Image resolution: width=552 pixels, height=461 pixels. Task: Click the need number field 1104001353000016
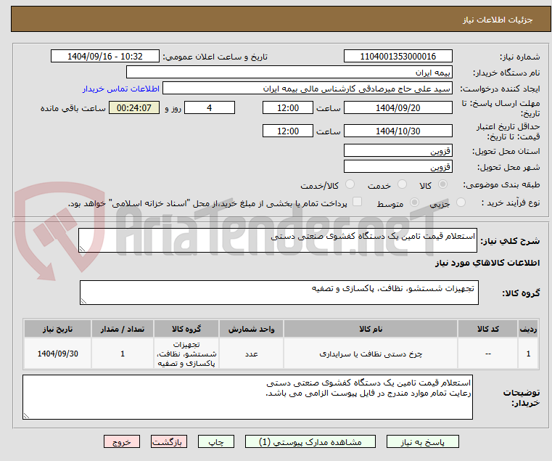(x=397, y=57)
